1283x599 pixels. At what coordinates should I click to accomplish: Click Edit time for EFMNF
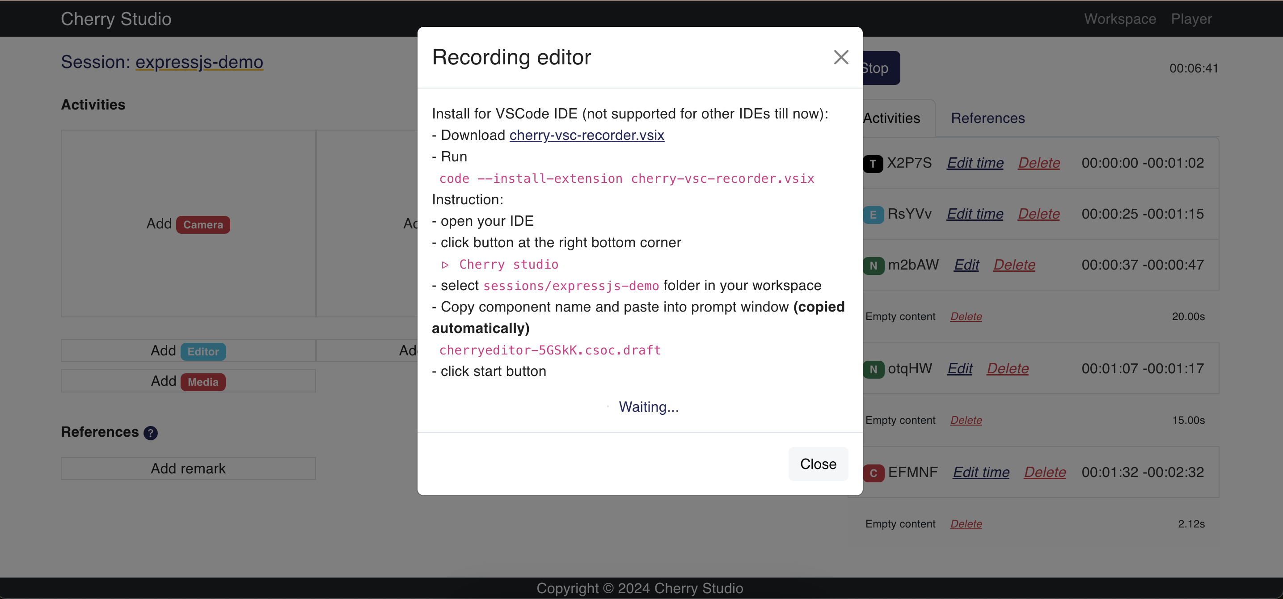coord(981,472)
